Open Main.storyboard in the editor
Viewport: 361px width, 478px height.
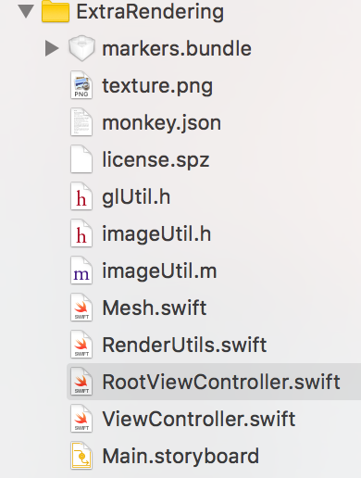pos(180,457)
